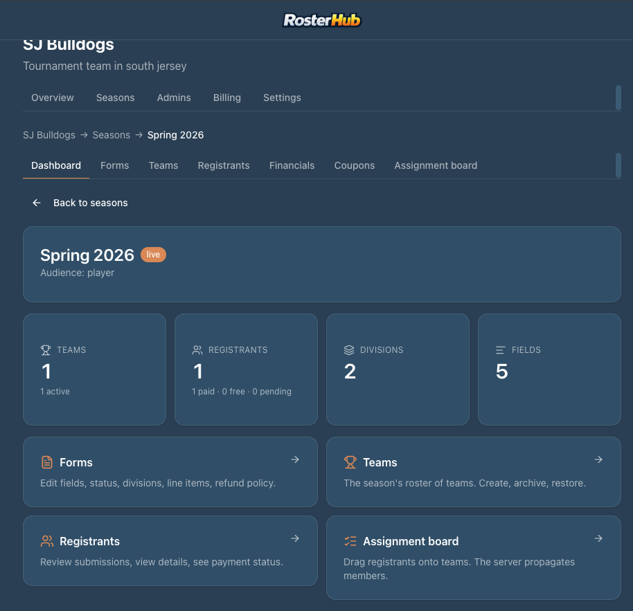Click the checklist icon on Assignment board card

click(350, 541)
